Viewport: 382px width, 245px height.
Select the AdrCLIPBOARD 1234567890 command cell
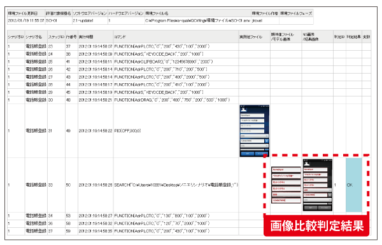pyautogui.click(x=176, y=62)
